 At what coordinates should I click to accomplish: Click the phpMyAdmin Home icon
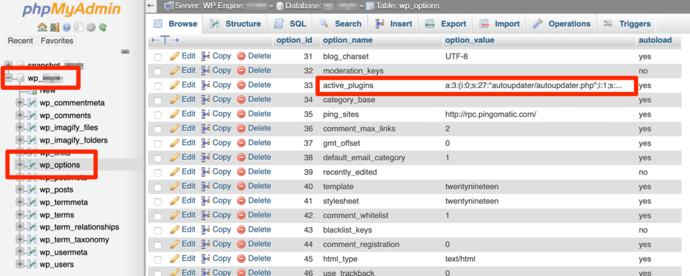click(x=42, y=28)
